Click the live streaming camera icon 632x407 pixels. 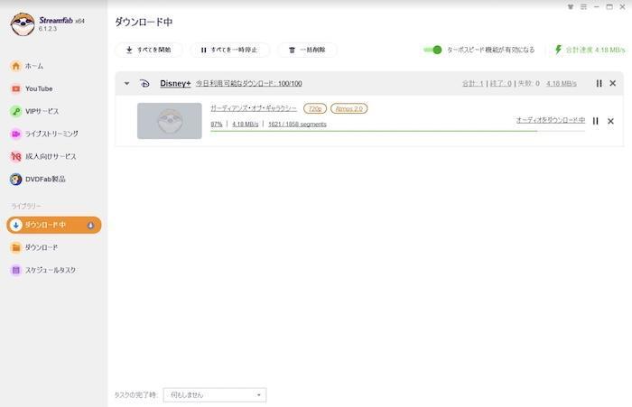15,134
